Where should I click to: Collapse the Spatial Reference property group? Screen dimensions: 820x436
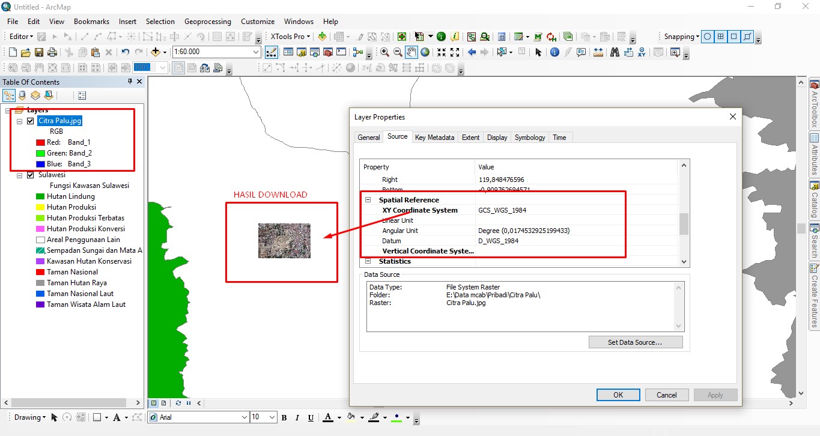pos(367,200)
